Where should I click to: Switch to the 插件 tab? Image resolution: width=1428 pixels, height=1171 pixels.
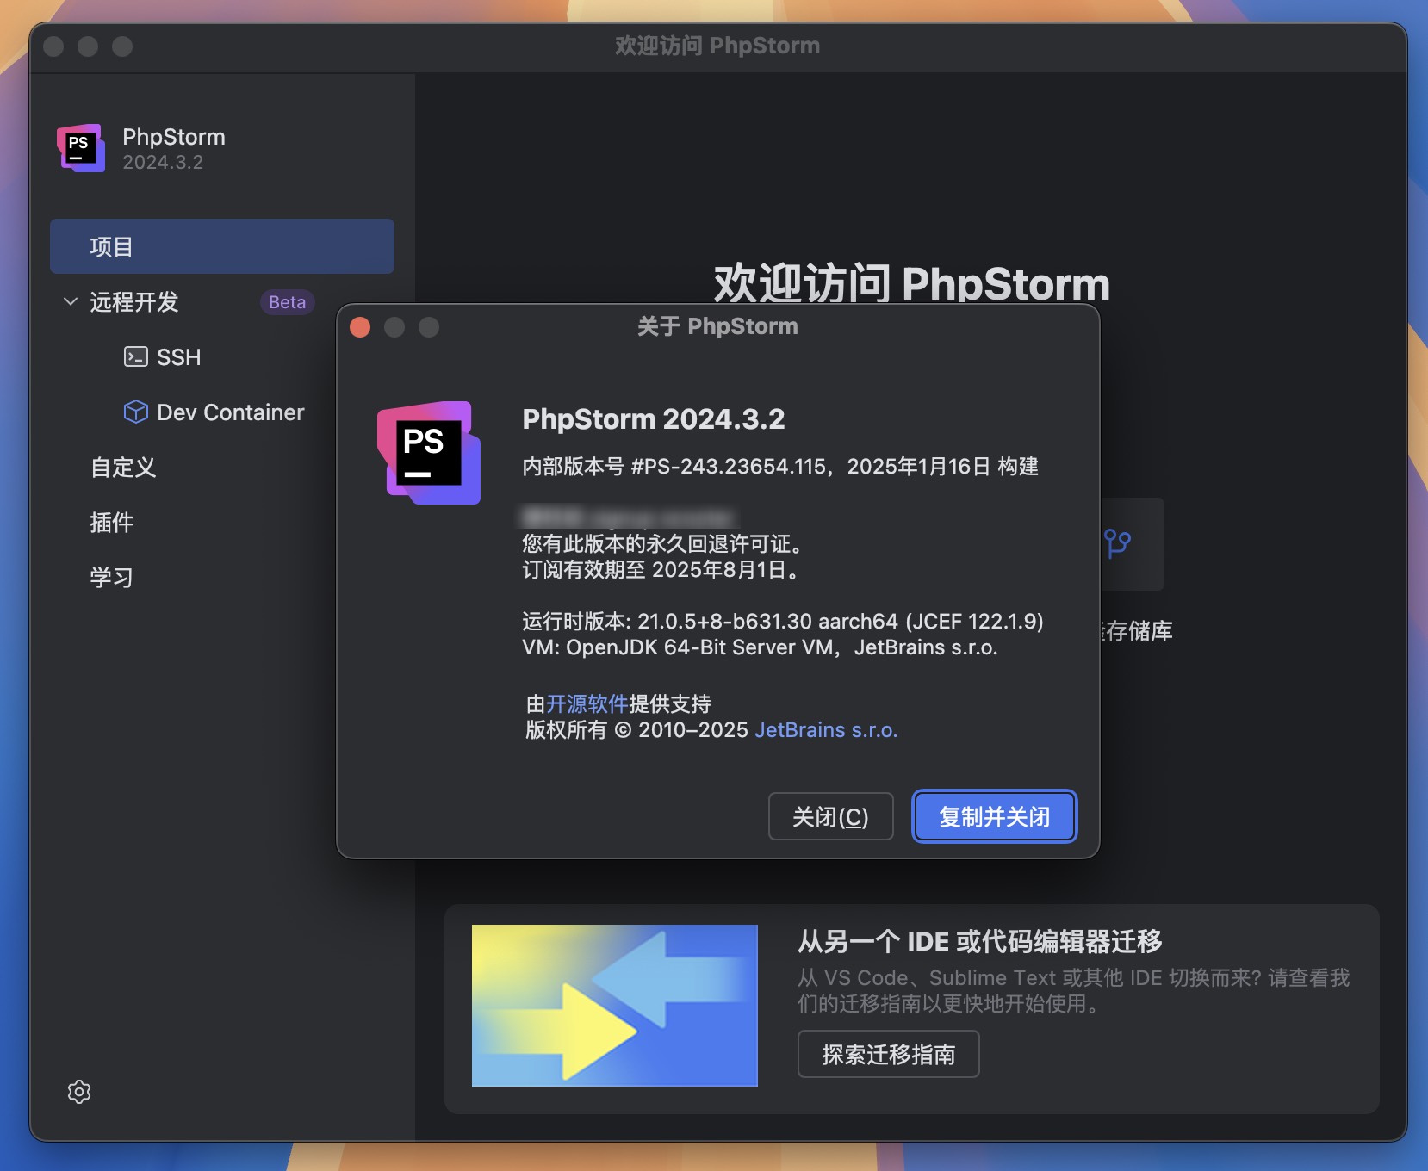click(112, 523)
